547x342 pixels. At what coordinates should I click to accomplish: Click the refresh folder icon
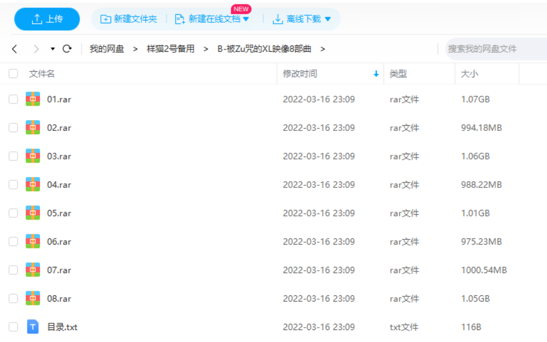[x=67, y=49]
